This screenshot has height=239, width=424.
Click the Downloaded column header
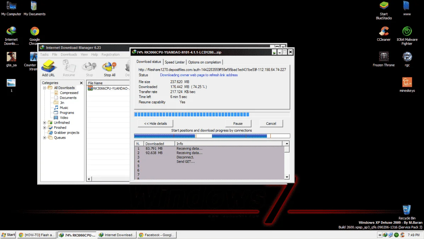[x=159, y=144]
